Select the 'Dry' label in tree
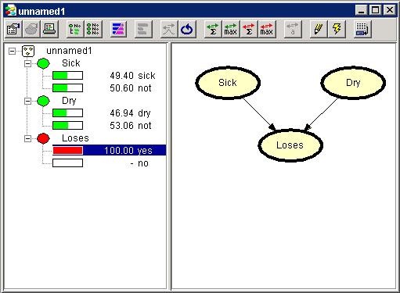 pos(69,101)
